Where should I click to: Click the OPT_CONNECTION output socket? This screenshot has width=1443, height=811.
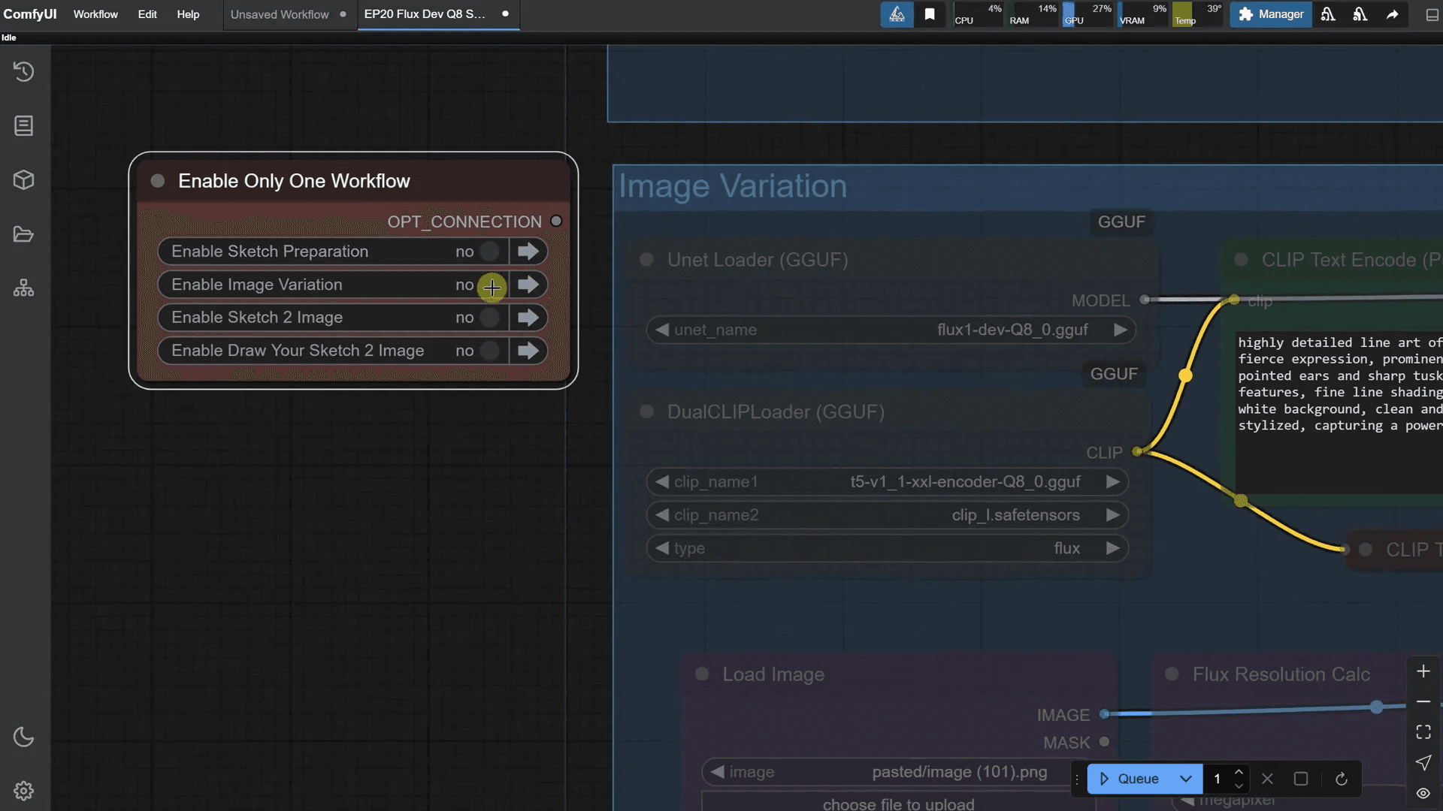click(x=556, y=221)
